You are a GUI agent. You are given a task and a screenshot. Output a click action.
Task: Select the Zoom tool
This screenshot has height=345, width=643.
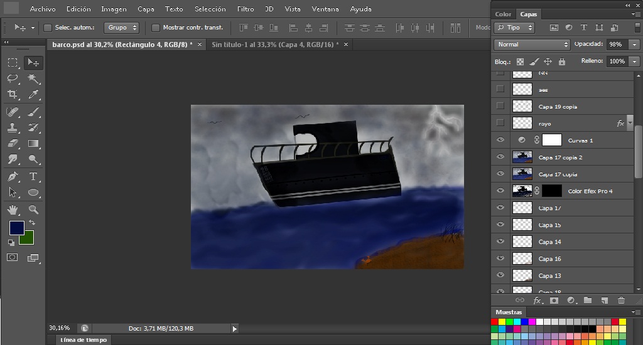click(x=33, y=210)
